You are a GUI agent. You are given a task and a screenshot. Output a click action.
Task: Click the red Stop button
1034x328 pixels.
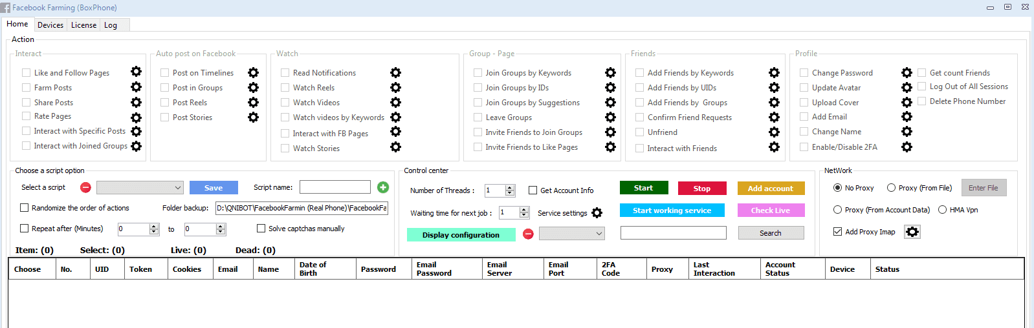point(702,188)
